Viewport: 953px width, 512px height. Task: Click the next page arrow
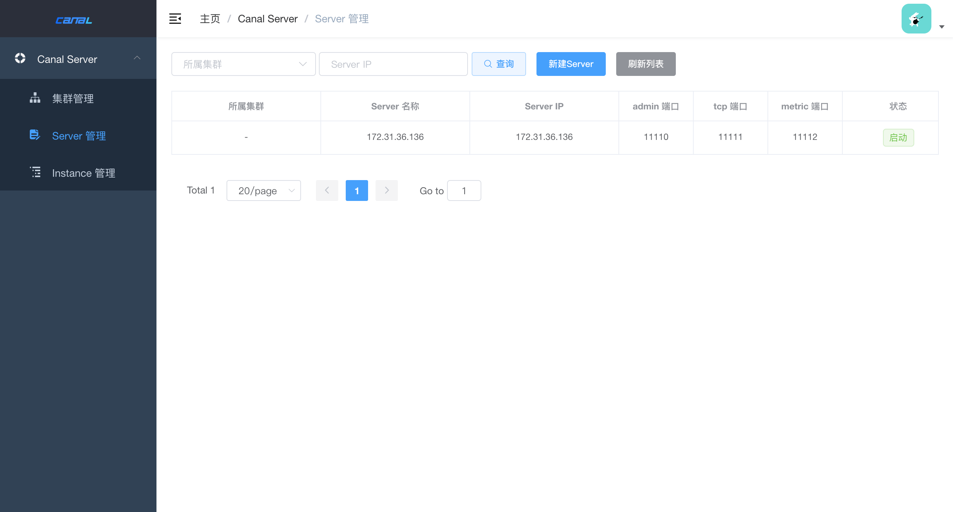click(x=386, y=191)
